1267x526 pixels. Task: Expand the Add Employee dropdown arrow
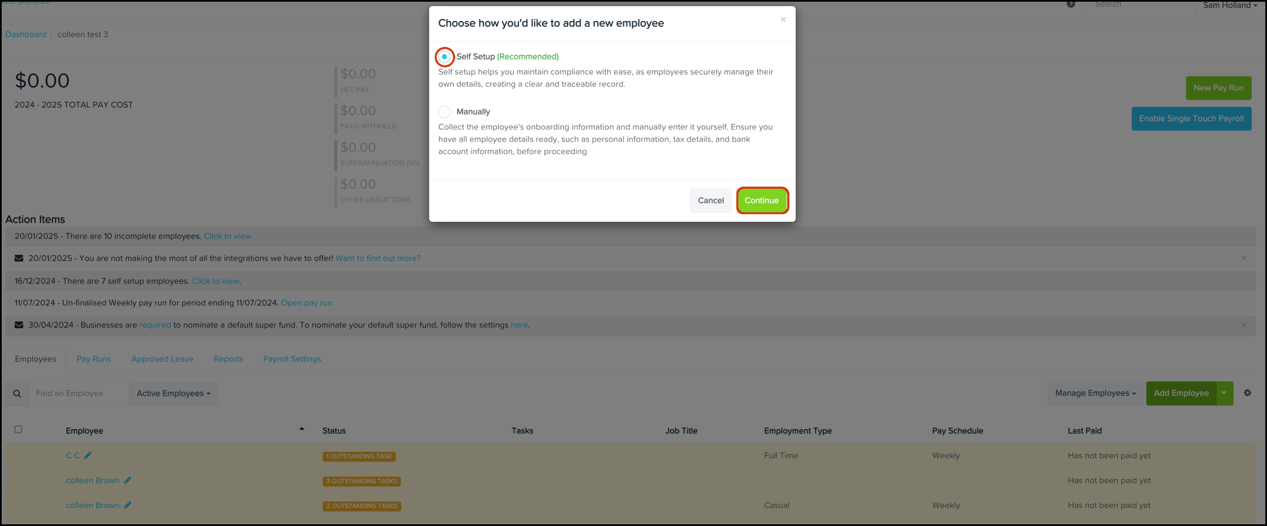click(x=1224, y=393)
